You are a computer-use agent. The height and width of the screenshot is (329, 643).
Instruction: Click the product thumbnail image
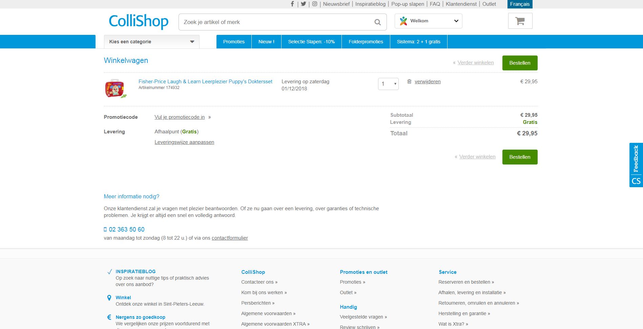pyautogui.click(x=115, y=89)
